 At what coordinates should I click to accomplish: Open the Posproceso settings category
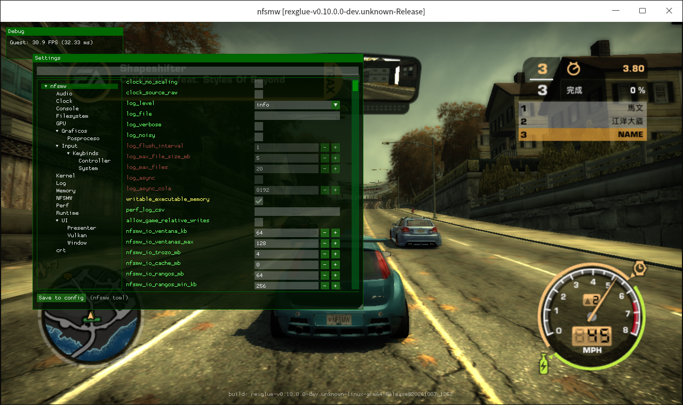(83, 139)
